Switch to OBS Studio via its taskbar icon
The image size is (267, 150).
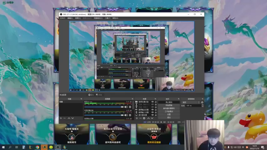(x=58, y=147)
